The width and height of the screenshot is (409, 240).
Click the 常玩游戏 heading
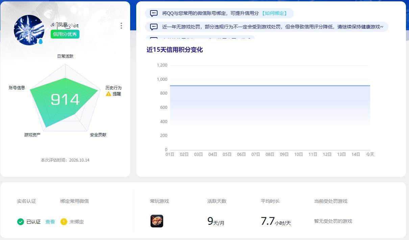(x=159, y=201)
